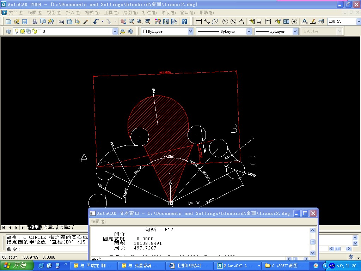Viewport: 361px width, 271px height.
Task: Toggle layer 0 on/off lightbulb
Action: click(x=17, y=31)
